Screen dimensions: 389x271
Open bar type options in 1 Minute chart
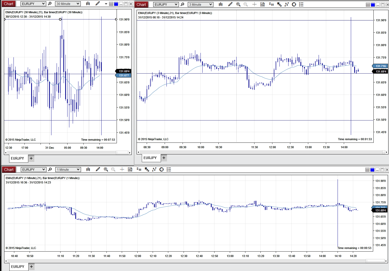point(88,169)
